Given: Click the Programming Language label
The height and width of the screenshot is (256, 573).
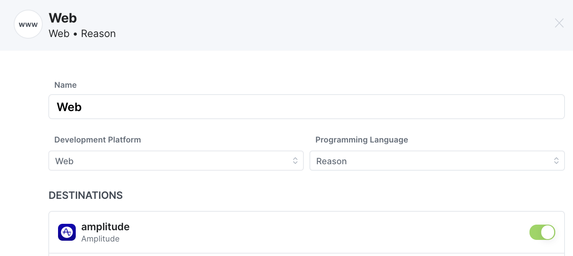Looking at the screenshot, I should (361, 140).
